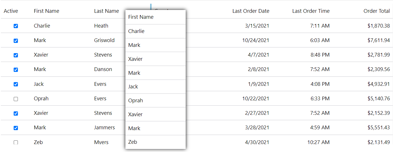
Task: Click the blue column drop indicator
Action: tap(151, 7)
